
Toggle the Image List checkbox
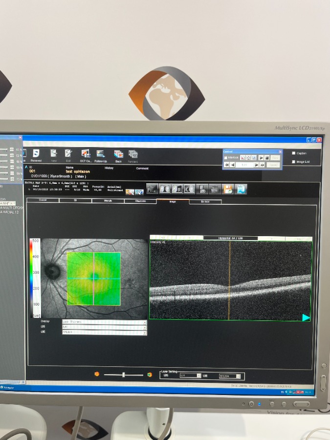pos(293,161)
